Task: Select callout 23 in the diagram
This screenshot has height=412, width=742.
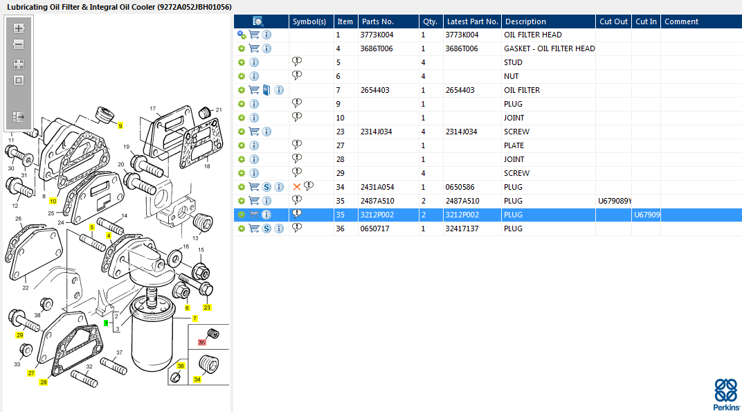Action: 207,307
